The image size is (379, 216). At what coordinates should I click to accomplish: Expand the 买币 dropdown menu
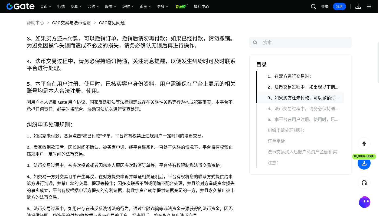coord(45,6)
